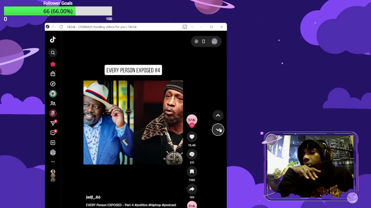Image resolution: width=371 pixels, height=208 pixels.
Task: Open the sidebar More three-dots menu
Action: coord(53,162)
